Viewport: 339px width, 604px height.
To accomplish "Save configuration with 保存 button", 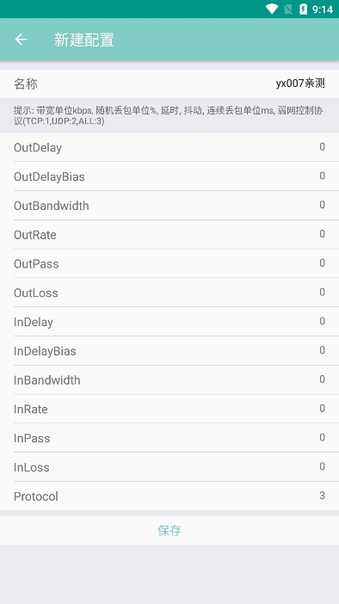I will [169, 530].
